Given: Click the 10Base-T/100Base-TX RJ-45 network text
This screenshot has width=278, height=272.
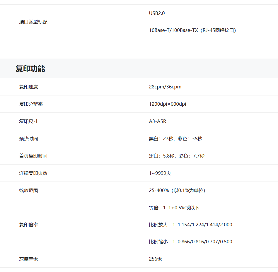Looking at the screenshot, I should coord(192,30).
